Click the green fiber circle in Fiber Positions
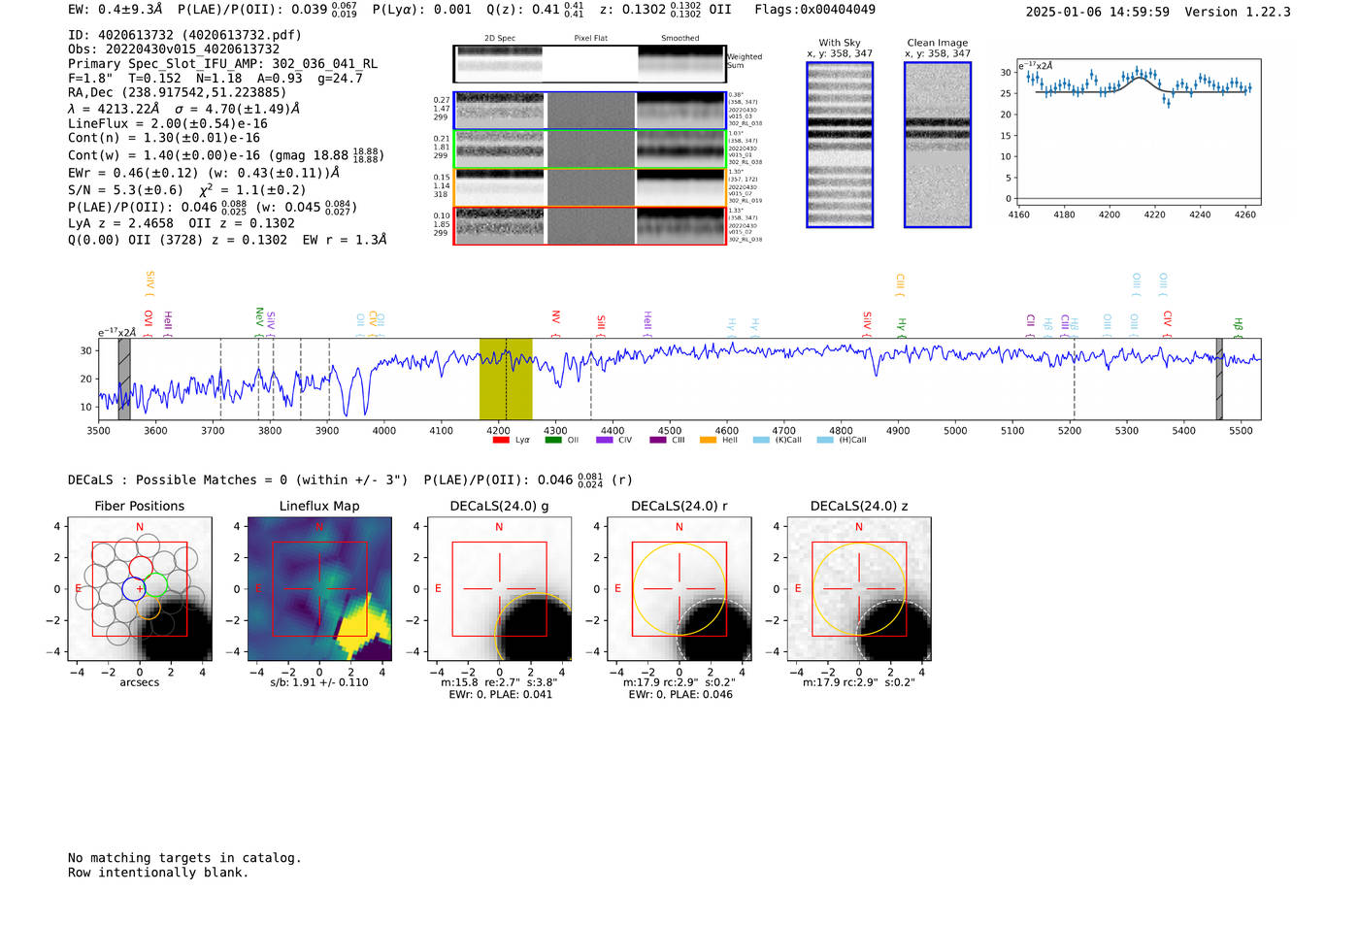 point(155,584)
